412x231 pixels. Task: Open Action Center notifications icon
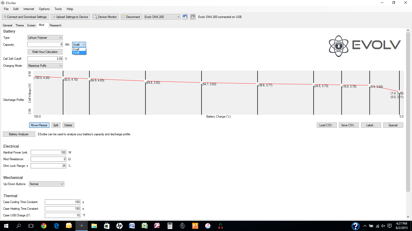click(x=390, y=226)
